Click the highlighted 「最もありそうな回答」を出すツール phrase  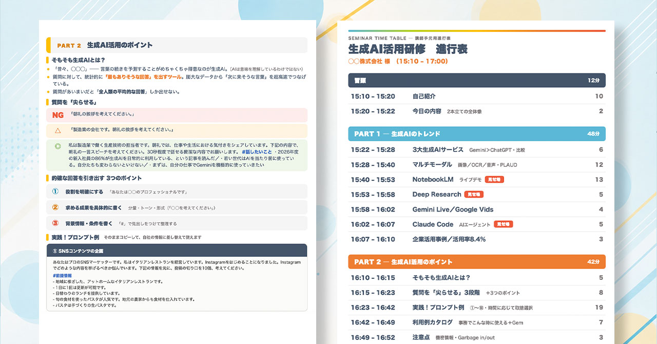(142, 77)
